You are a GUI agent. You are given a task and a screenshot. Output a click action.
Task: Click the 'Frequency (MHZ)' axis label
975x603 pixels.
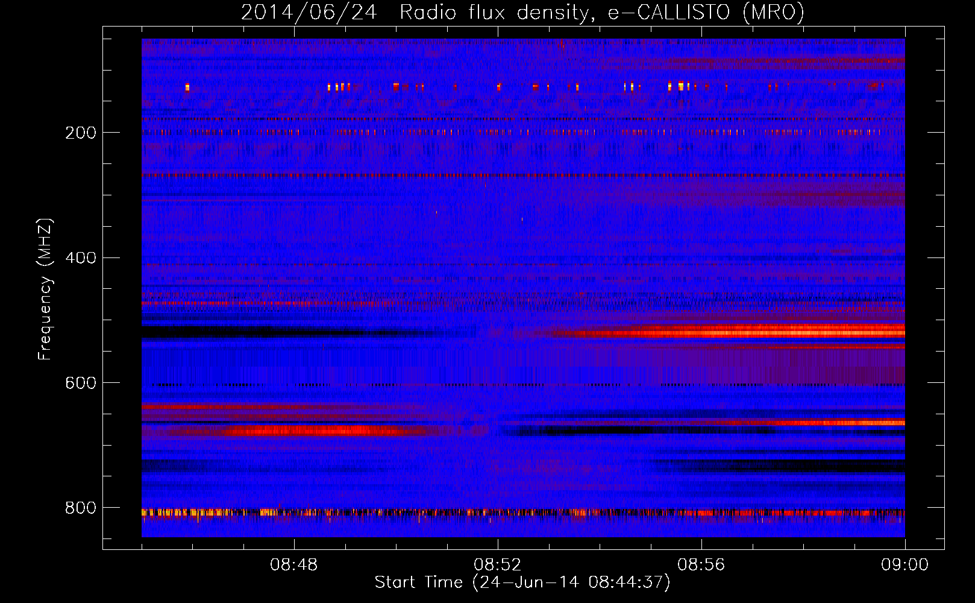coord(45,289)
